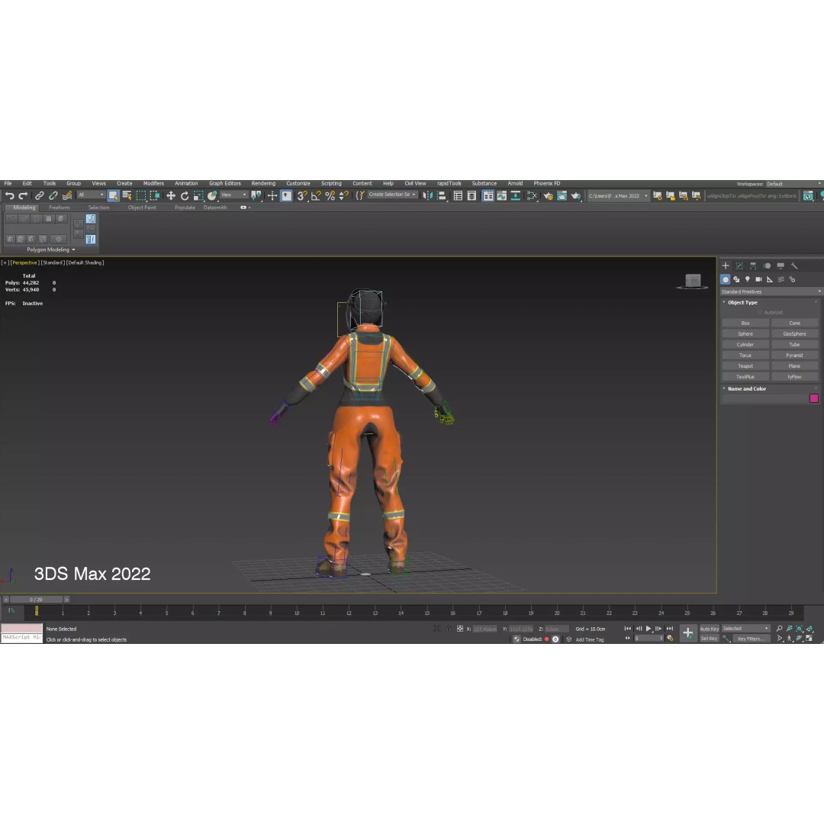Click Bind to Space Warp icon

point(66,195)
